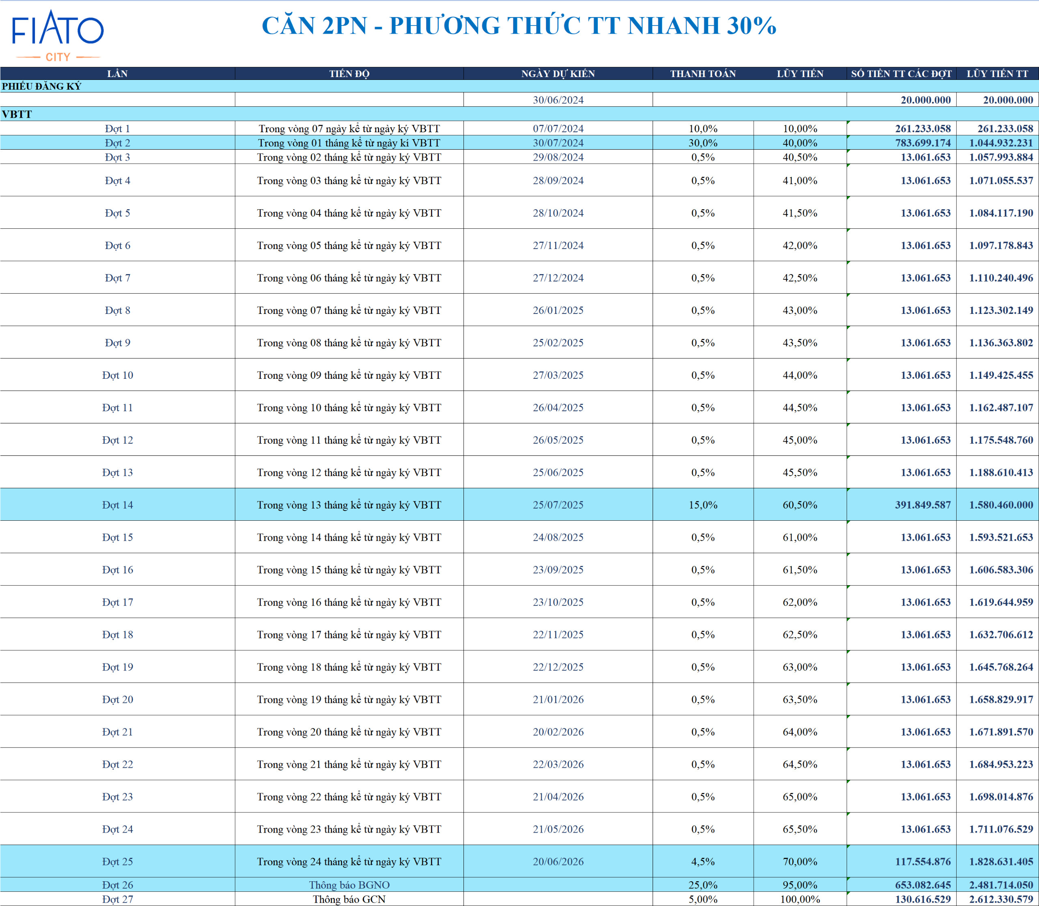The image size is (1039, 906).
Task: Click the 'Thông báo BGNO' cell
Action: tap(349, 885)
